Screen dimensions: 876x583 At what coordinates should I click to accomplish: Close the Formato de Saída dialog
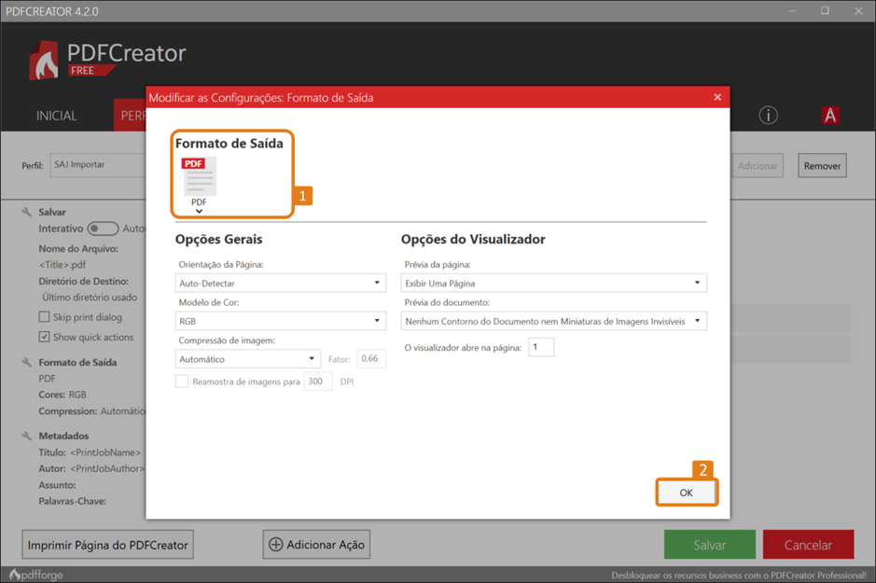(x=716, y=97)
